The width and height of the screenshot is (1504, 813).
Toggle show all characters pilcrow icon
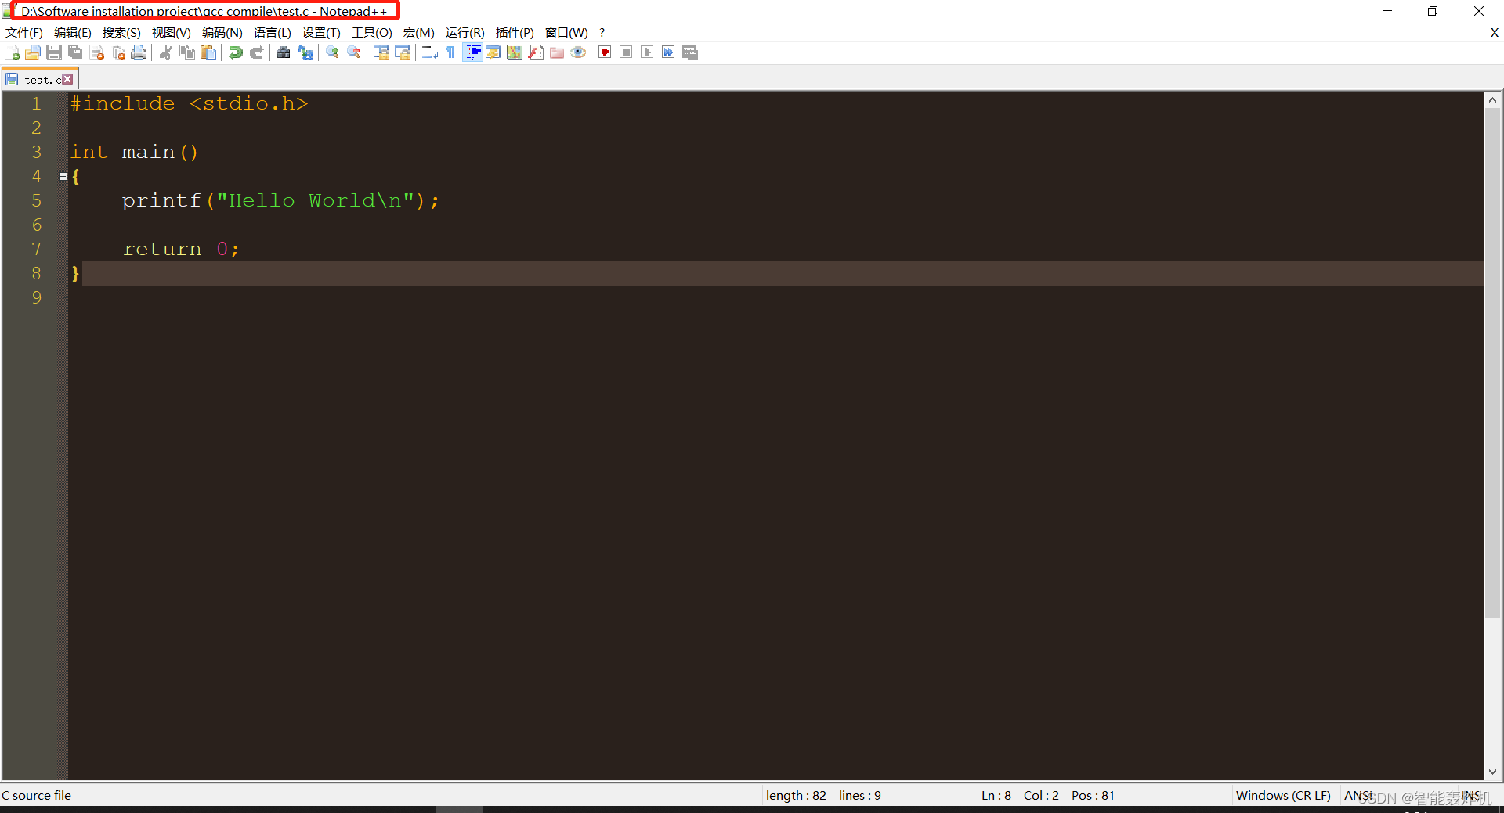click(451, 52)
